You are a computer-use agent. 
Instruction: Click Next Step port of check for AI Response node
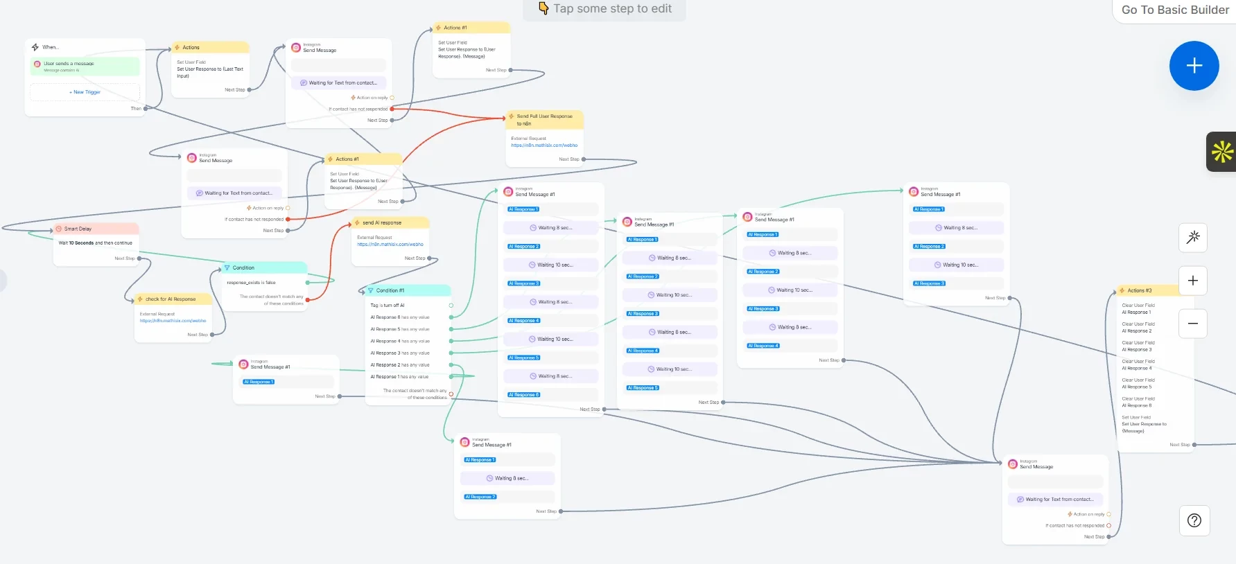pyautogui.click(x=212, y=335)
